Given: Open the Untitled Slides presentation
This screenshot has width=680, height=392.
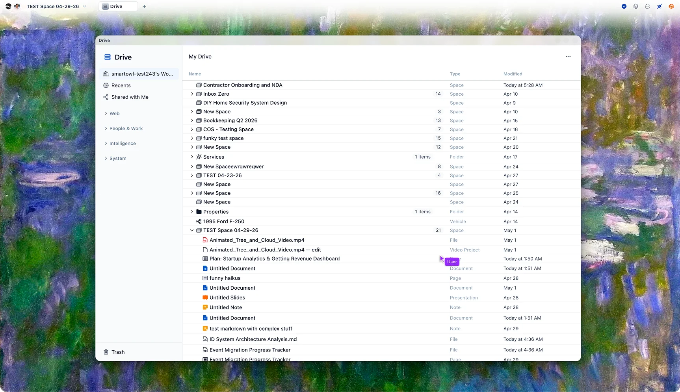Looking at the screenshot, I should point(227,298).
